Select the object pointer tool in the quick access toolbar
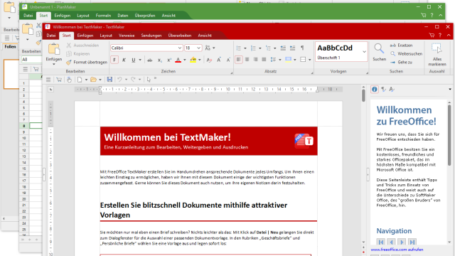 coord(149,80)
